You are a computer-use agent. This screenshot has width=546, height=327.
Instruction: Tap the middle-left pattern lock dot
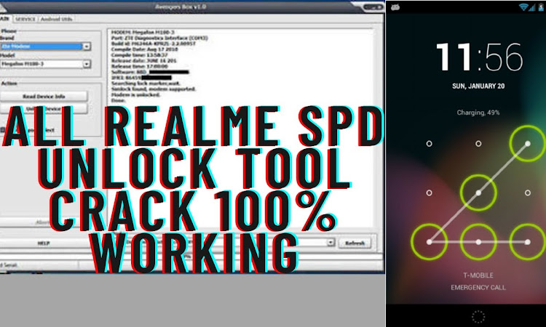pyautogui.click(x=429, y=193)
